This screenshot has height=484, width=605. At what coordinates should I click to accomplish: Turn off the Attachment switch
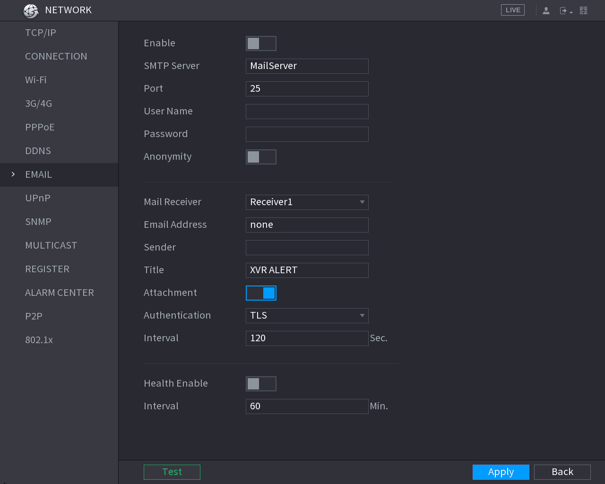[x=261, y=293]
